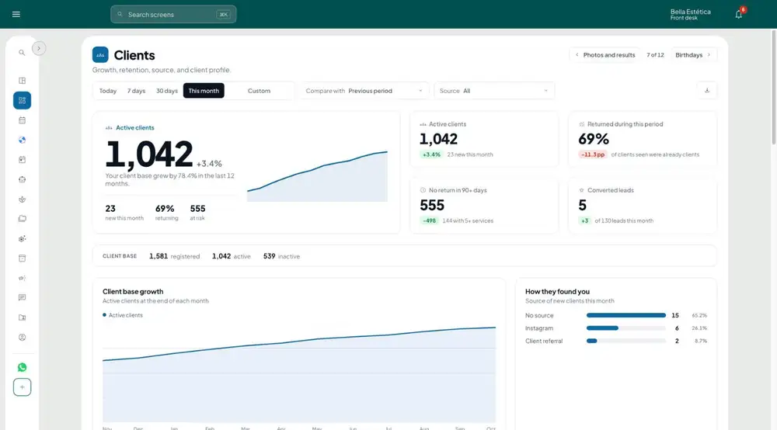Open the Compare with dropdown
The height and width of the screenshot is (430, 777).
click(364, 91)
